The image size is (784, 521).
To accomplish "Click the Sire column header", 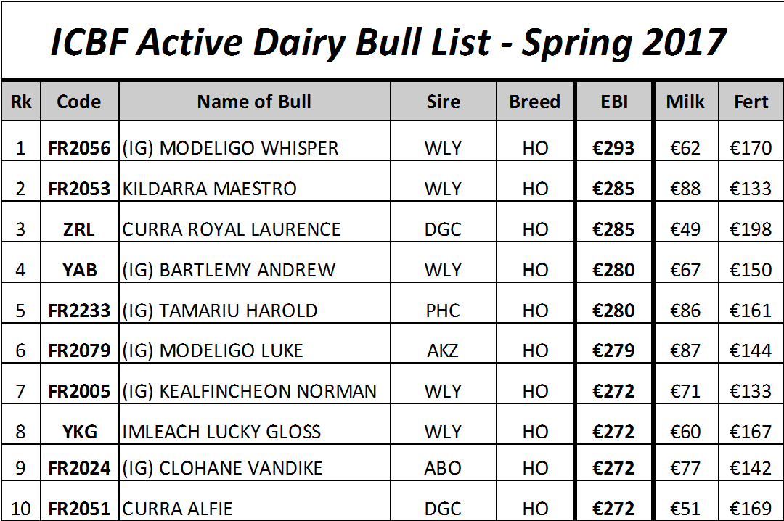I will point(443,102).
